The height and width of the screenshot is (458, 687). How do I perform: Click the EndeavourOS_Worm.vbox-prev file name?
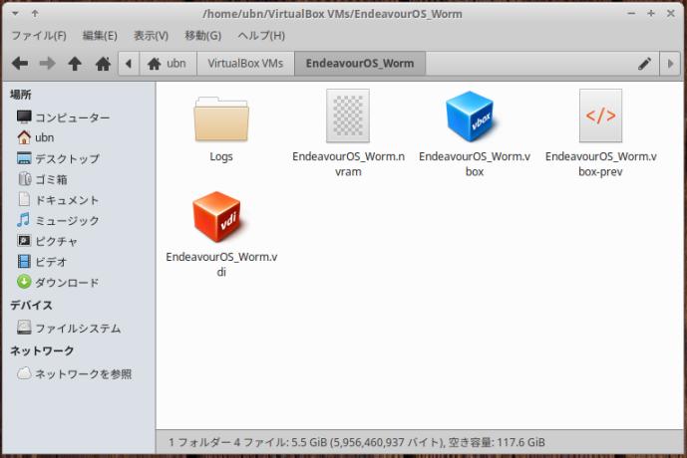tap(600, 164)
